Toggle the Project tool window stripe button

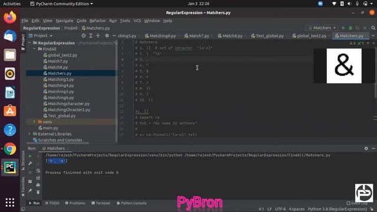pos(23,42)
